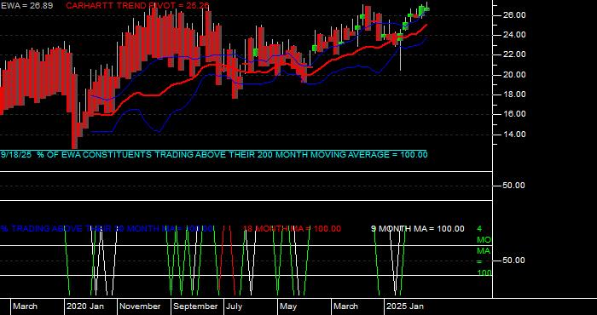The height and width of the screenshot is (315, 597).
Task: Select the 16.00 price axis label
Action: (x=515, y=114)
